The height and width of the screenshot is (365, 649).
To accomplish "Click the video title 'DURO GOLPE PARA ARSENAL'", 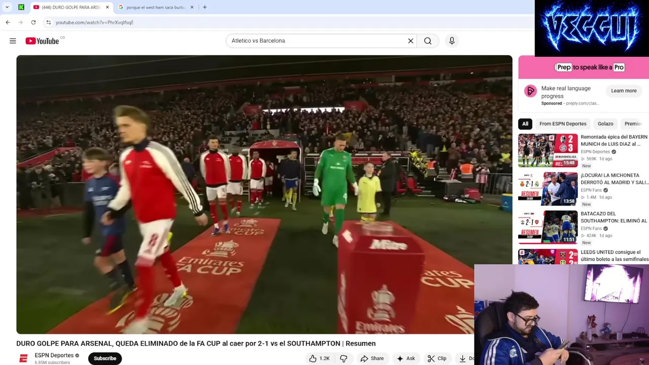I will tap(196, 343).
